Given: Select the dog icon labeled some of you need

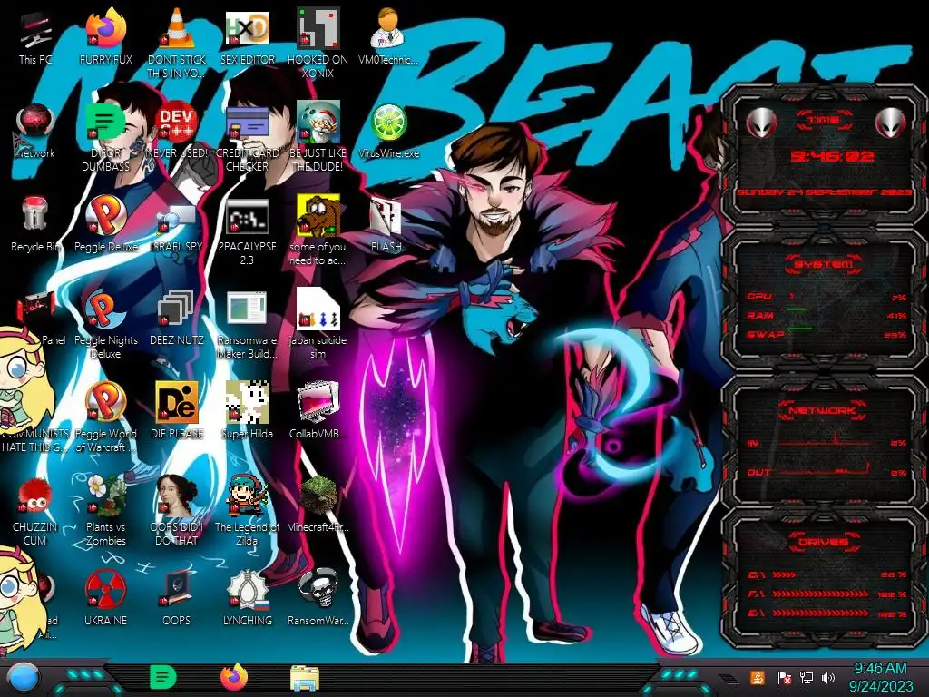Looking at the screenshot, I should point(318,231).
